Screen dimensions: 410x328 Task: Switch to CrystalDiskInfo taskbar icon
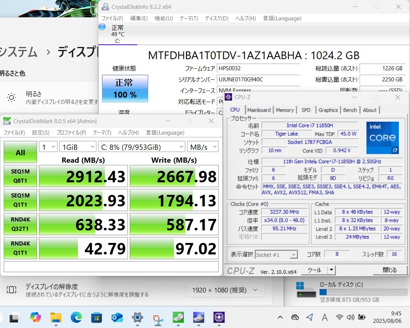click(x=198, y=317)
